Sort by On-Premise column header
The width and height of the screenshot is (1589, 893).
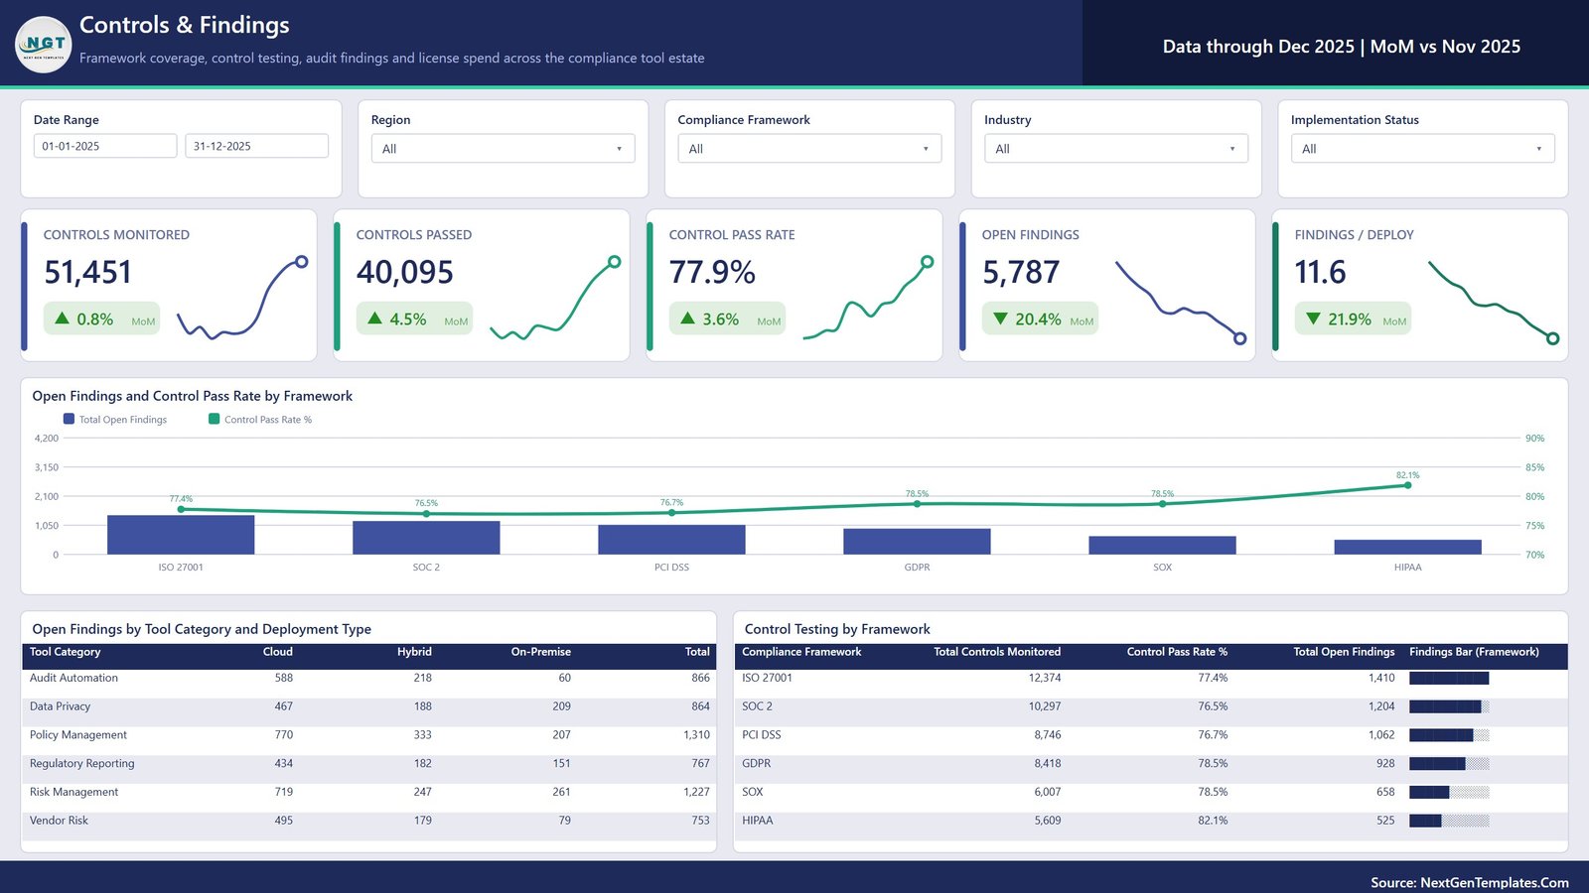(x=541, y=652)
